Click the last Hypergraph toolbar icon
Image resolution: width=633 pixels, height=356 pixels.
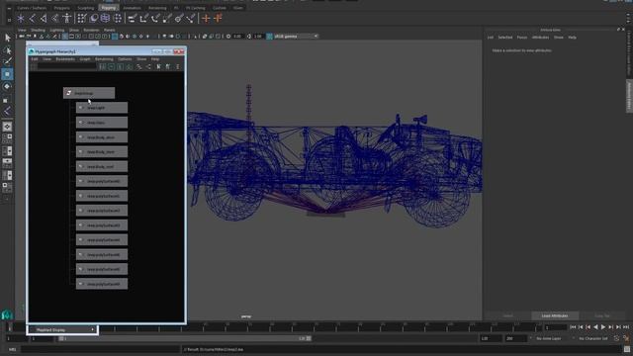(177, 66)
